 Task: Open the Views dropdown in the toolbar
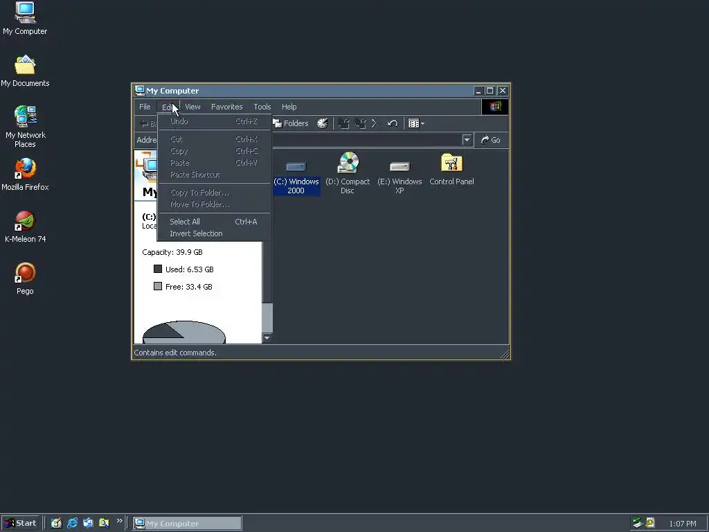(x=416, y=123)
